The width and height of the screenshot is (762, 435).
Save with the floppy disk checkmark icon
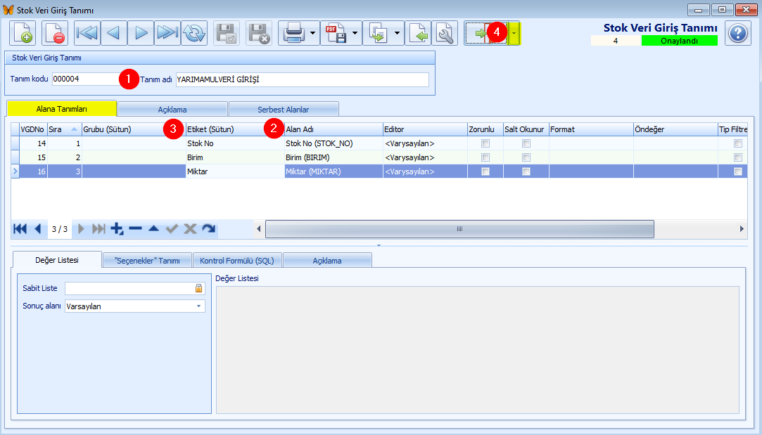tap(227, 33)
